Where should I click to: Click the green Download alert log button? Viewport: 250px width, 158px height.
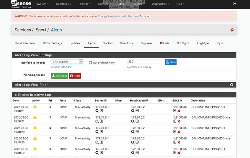pos(59,76)
